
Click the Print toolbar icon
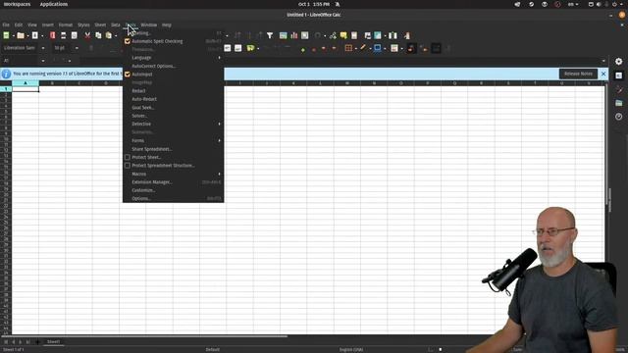click(x=63, y=35)
